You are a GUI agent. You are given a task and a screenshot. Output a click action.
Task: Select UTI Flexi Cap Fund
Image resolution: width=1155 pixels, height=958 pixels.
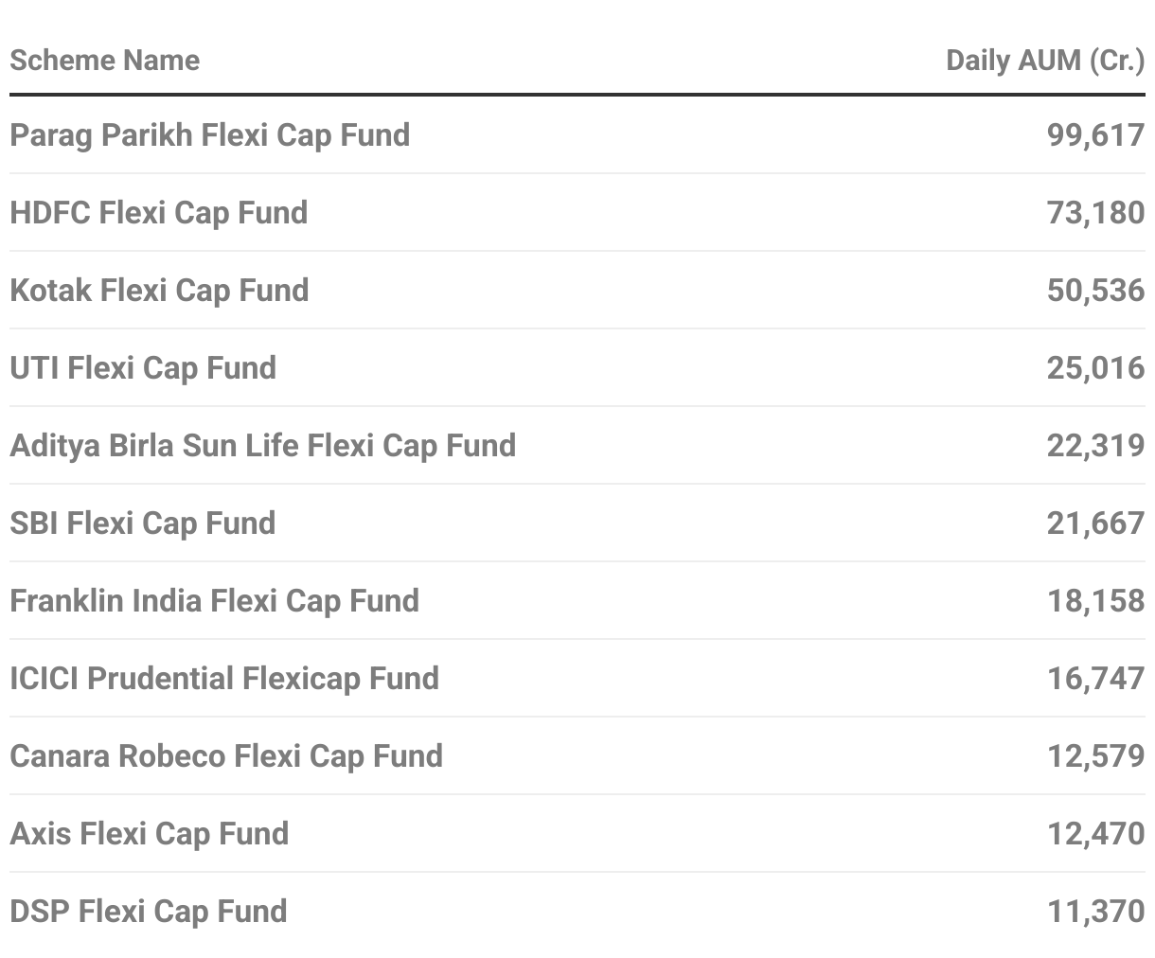143,368
